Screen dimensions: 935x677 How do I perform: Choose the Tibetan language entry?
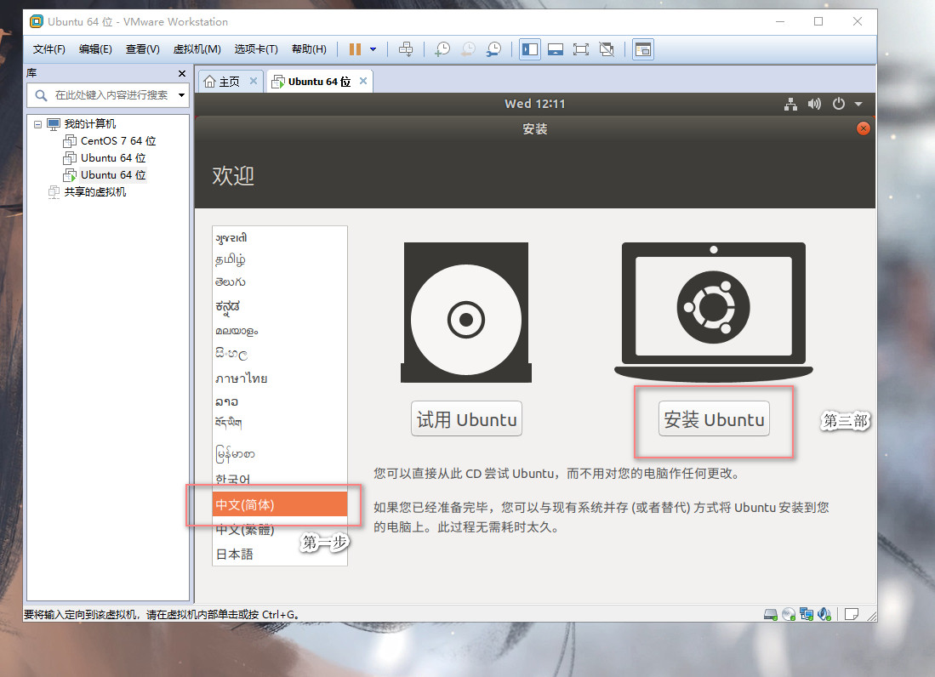pos(280,424)
